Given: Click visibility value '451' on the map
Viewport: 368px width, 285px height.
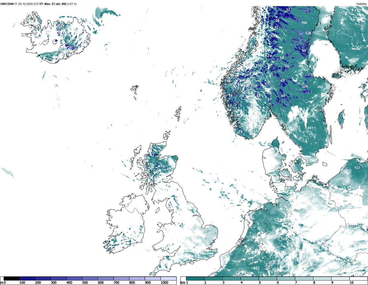Looking at the screenshot, I should tap(310, 128).
